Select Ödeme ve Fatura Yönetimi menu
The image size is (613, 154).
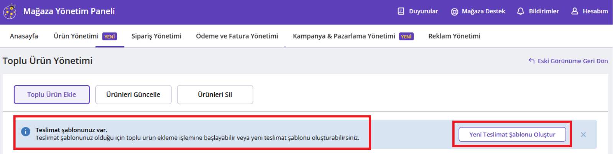coord(237,36)
